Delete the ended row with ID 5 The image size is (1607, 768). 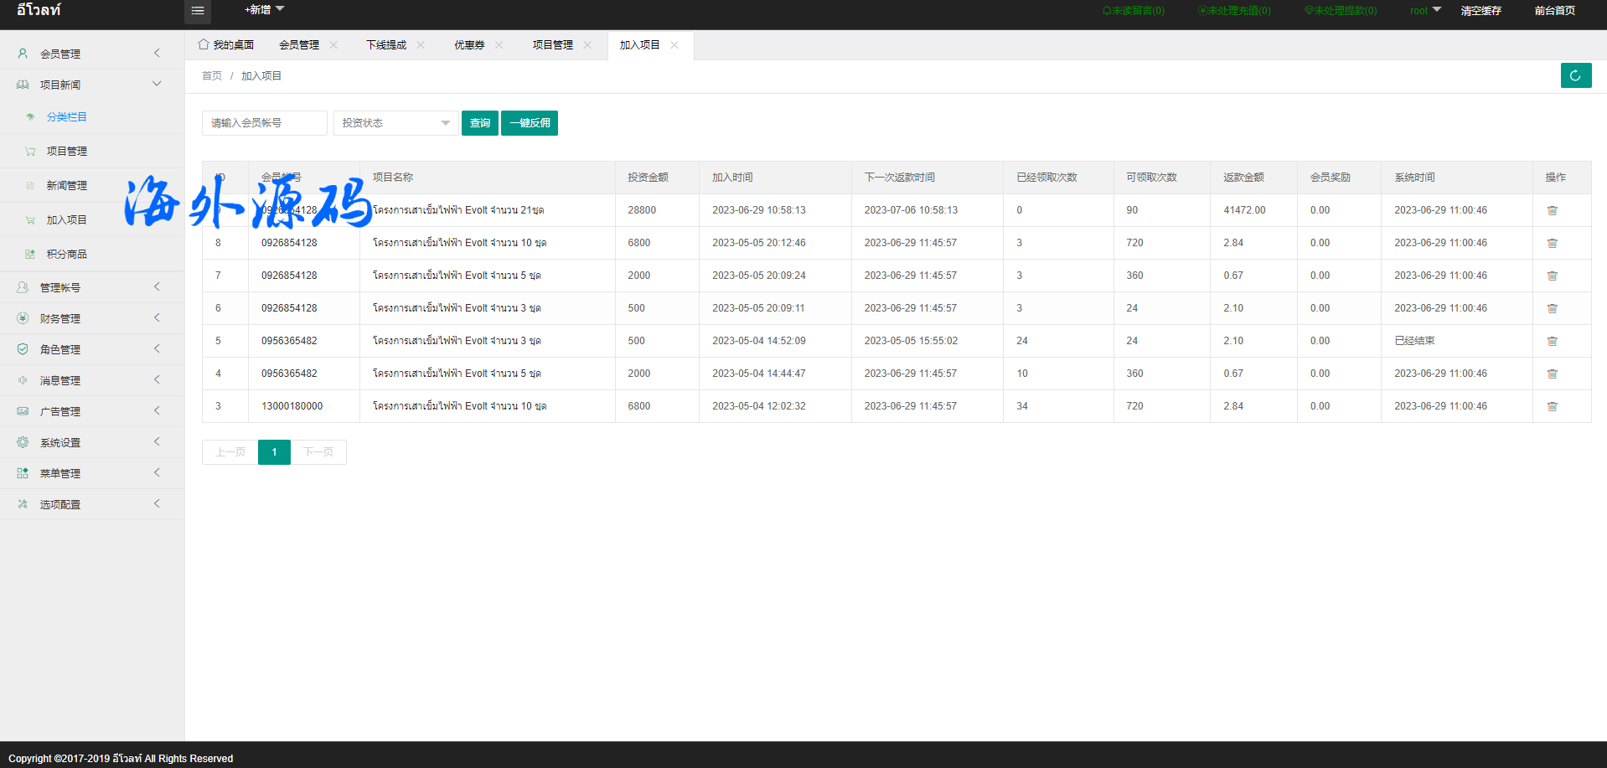[x=1552, y=341]
